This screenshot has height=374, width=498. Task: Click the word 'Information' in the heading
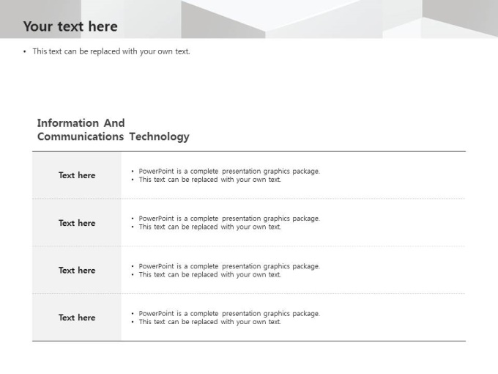pos(67,123)
